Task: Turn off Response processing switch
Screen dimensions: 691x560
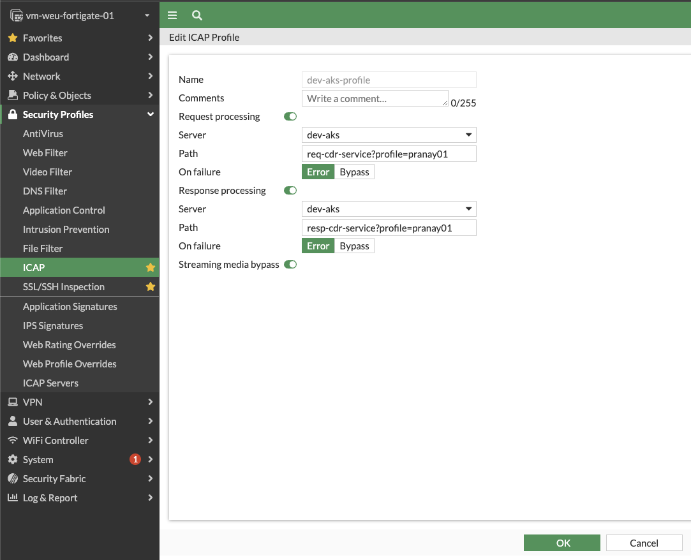Action: (x=290, y=191)
